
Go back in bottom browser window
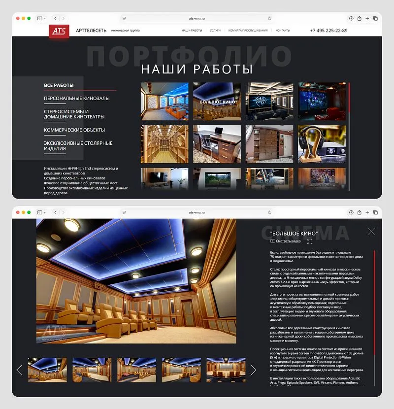pyautogui.click(x=55, y=212)
